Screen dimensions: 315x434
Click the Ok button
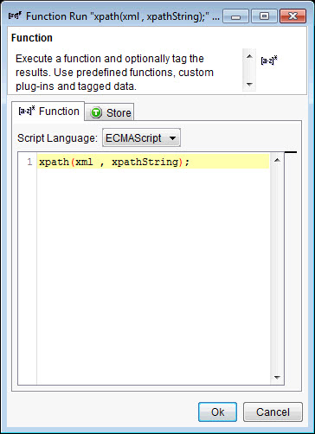(217, 412)
